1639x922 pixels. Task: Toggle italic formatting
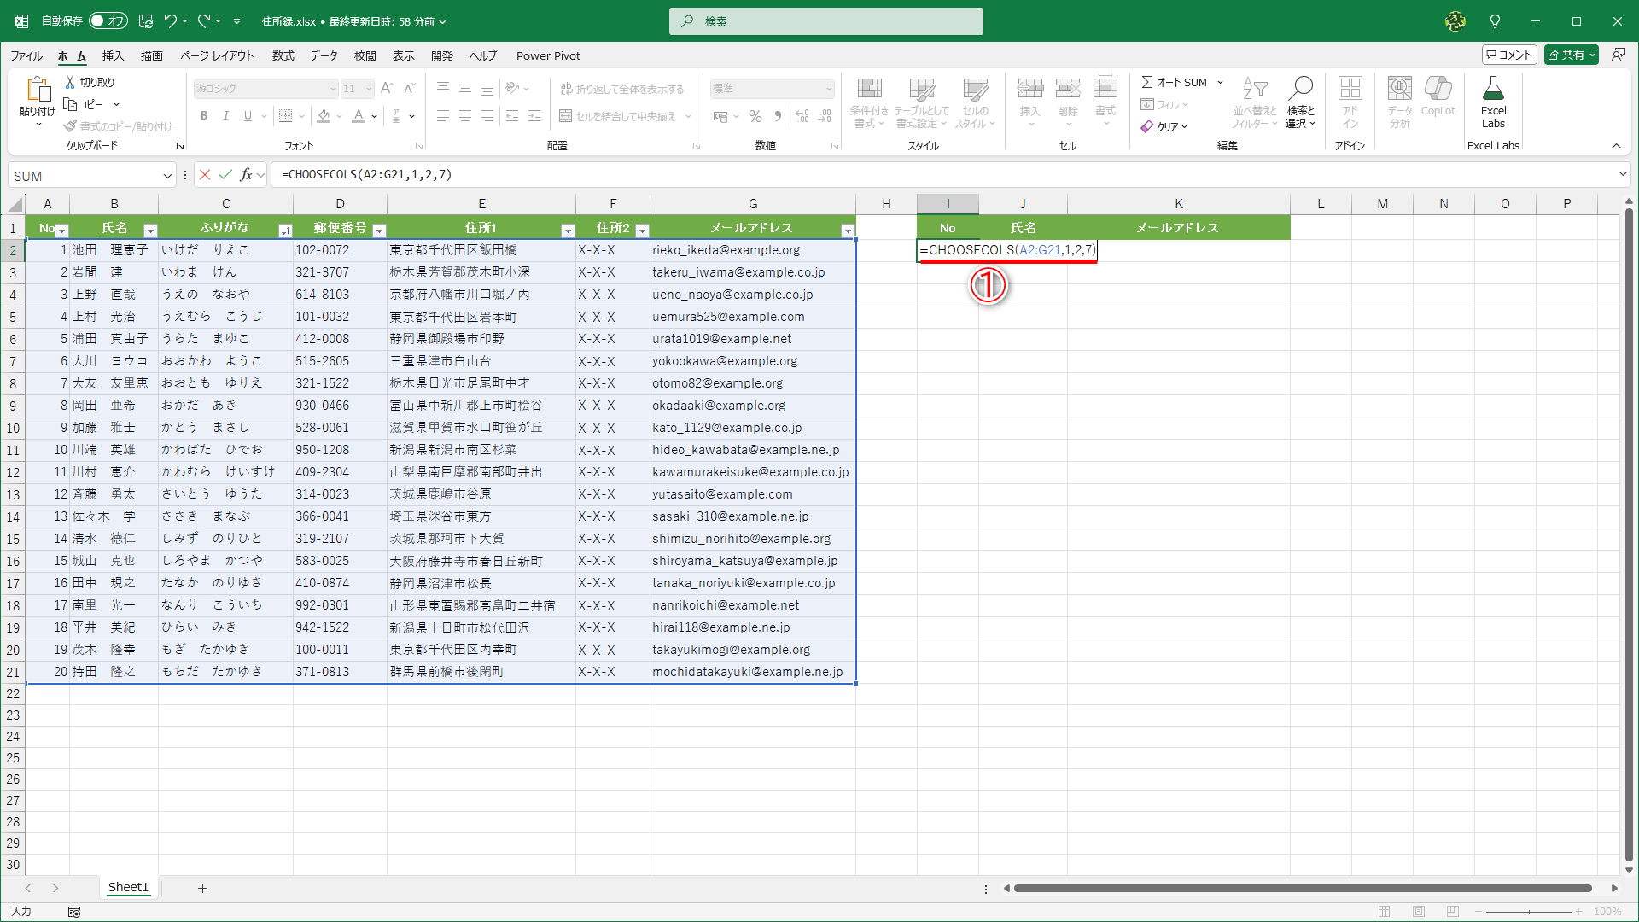(225, 116)
